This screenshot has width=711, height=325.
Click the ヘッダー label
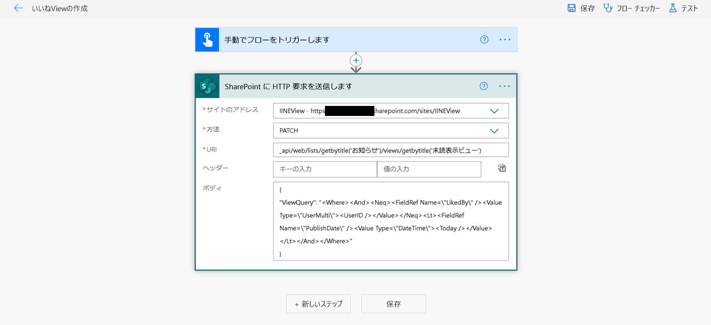click(216, 168)
